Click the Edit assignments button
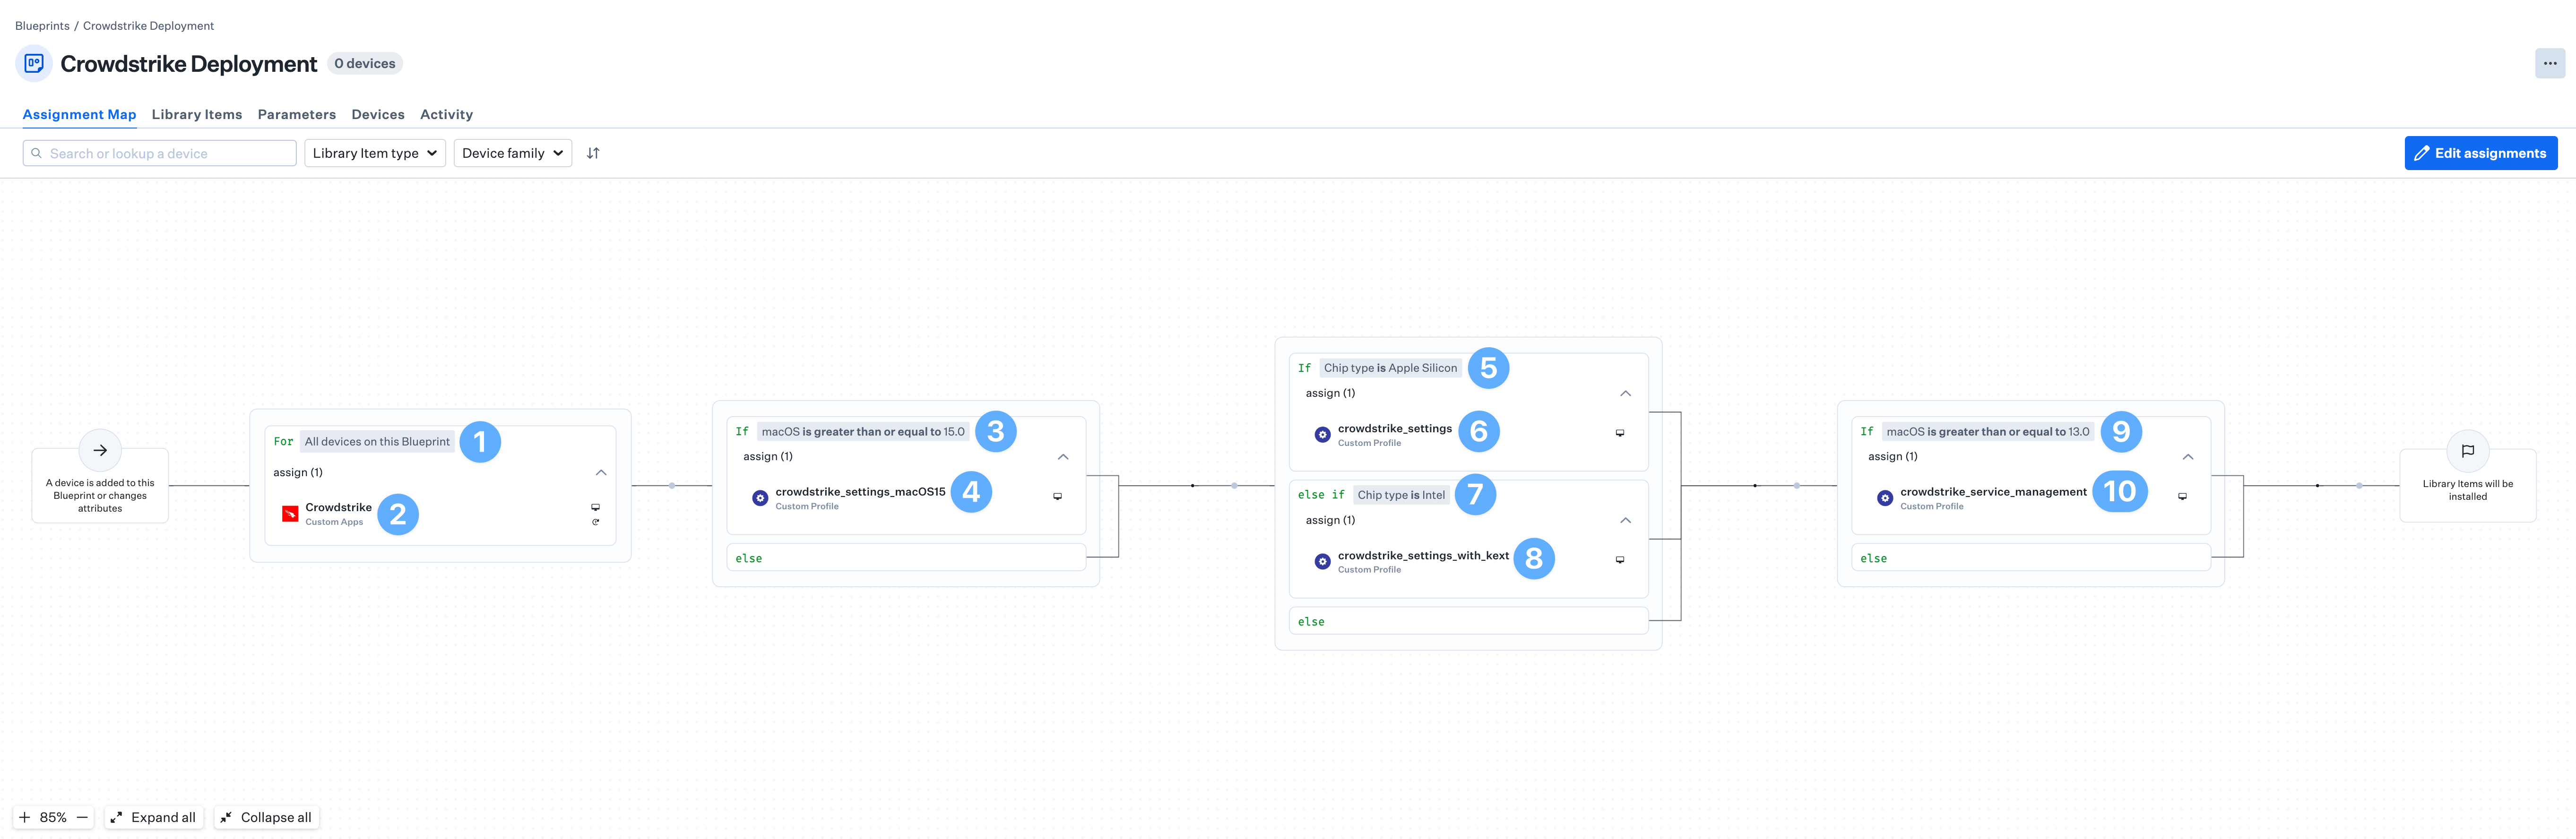This screenshot has height=839, width=2576. click(2480, 153)
